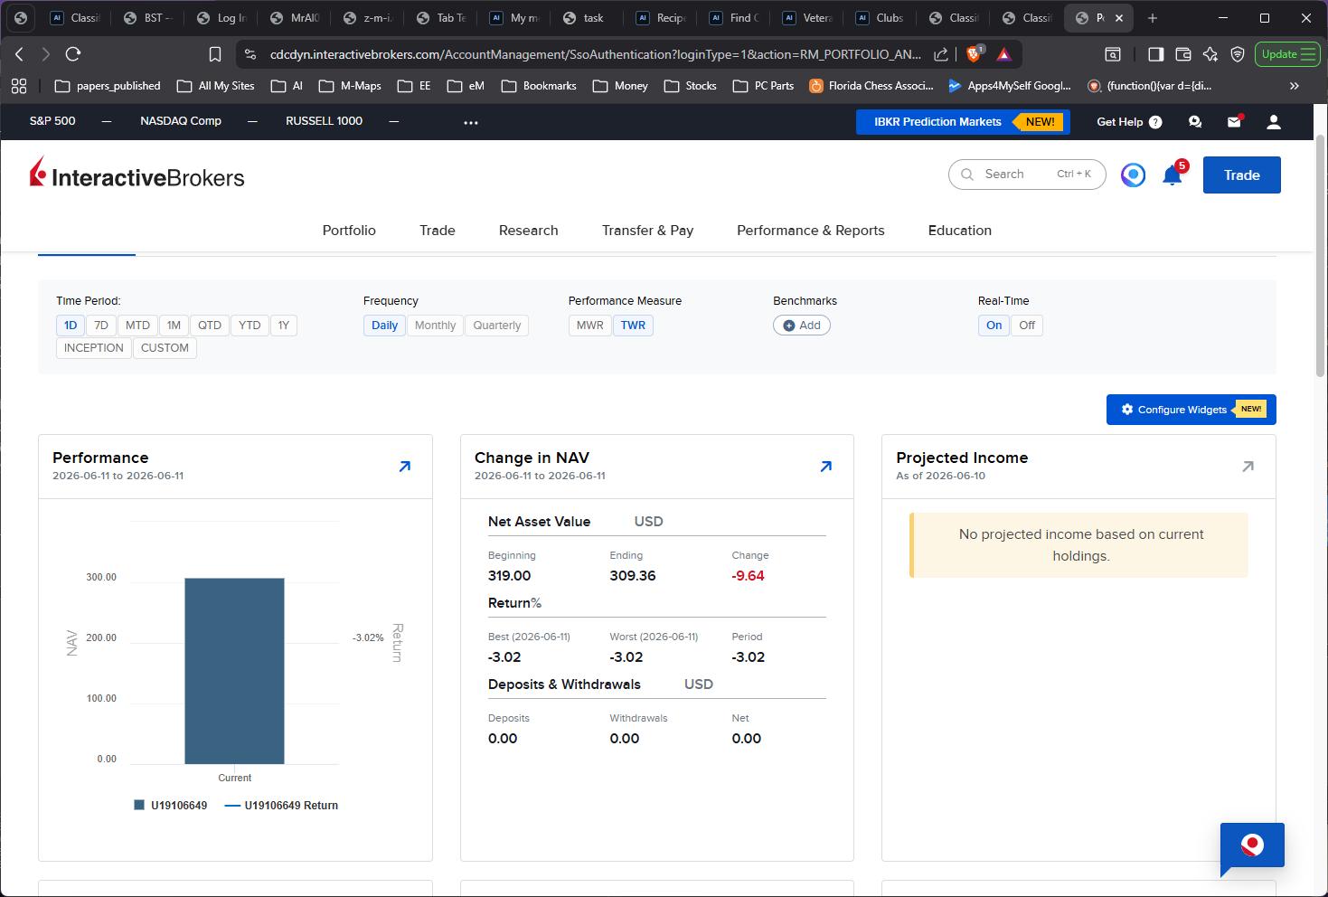Go back with the browser back arrow
1328x897 pixels.
point(19,54)
